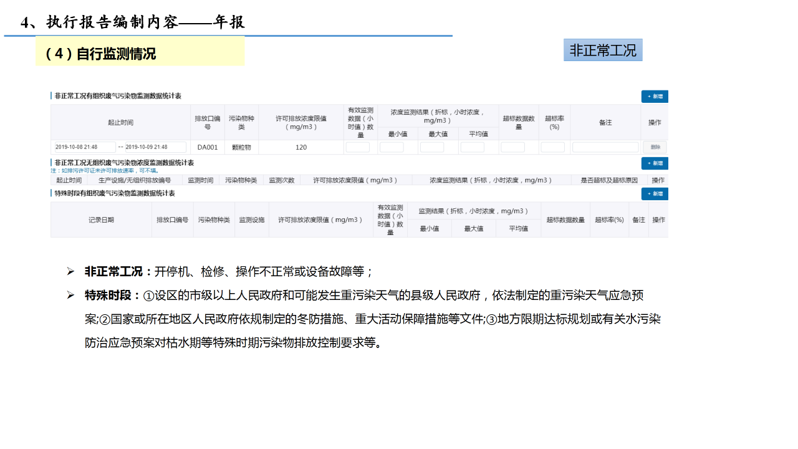The height and width of the screenshot is (449, 798).
Task: Click 新增 for 非正常工况无组织废气 table
Action: 655,163
